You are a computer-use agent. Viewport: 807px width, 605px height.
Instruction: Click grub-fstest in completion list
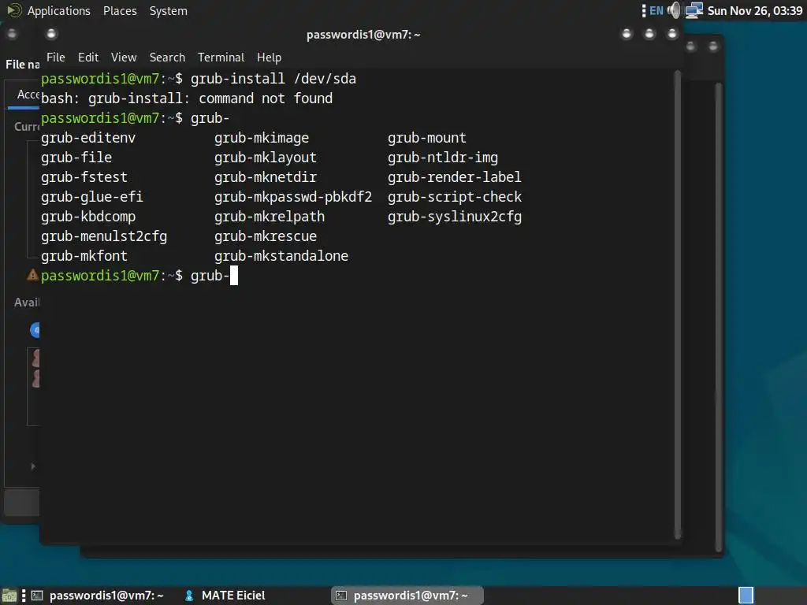[84, 177]
